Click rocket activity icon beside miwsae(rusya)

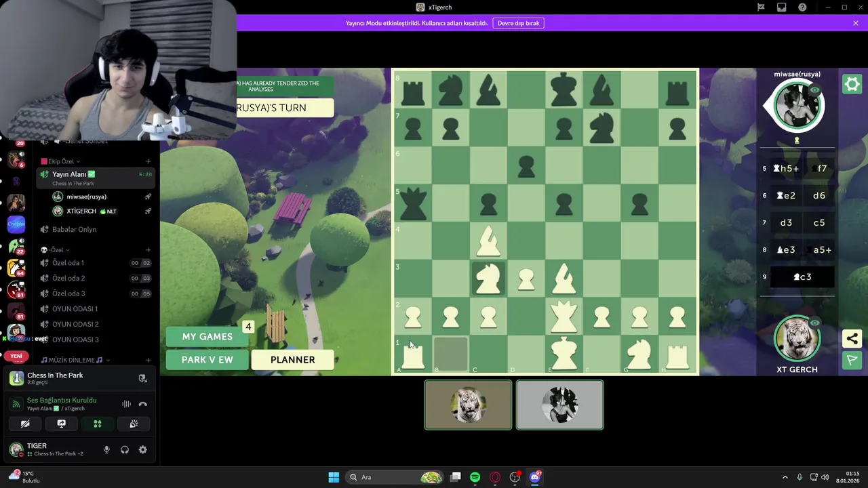point(148,197)
